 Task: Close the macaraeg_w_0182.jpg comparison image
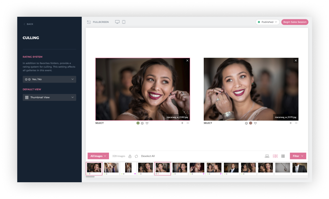point(187,60)
